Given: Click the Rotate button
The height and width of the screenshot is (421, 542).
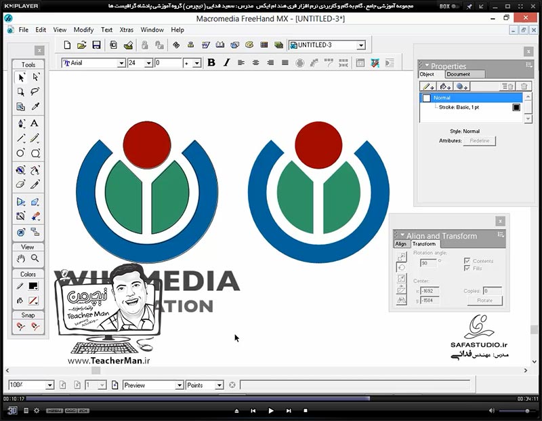Looking at the screenshot, I should click(x=484, y=300).
